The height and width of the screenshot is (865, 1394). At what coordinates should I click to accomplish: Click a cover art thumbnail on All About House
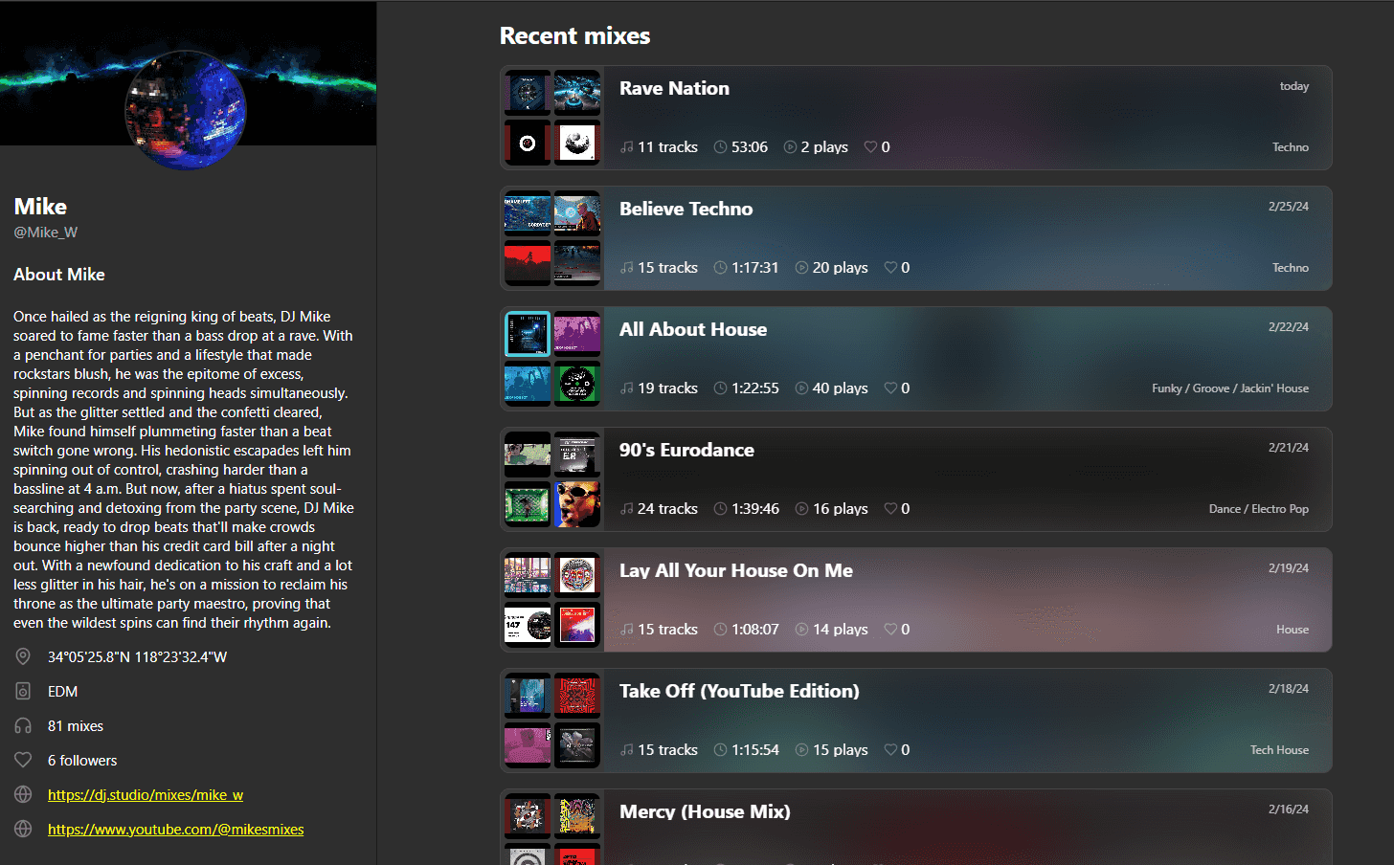(x=527, y=334)
